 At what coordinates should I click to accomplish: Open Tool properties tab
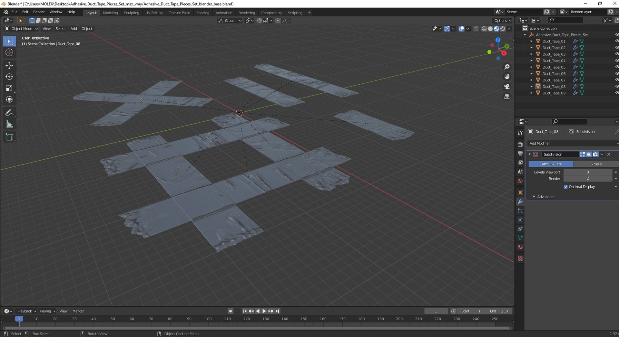tap(520, 133)
